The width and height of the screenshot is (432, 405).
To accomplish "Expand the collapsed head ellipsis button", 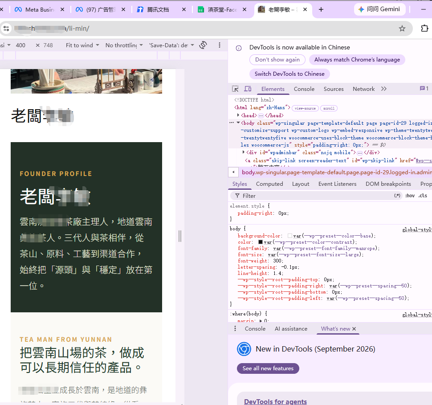I will [261, 115].
